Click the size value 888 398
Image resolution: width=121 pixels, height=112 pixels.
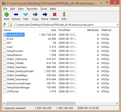pos(51,67)
